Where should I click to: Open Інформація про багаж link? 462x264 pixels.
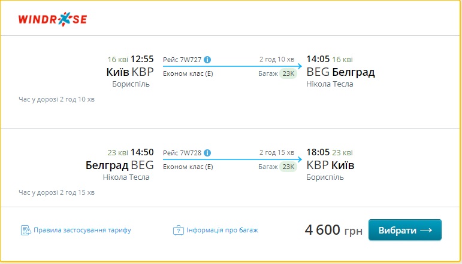click(x=222, y=230)
